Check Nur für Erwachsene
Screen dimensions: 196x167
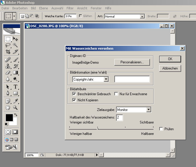[116, 94]
